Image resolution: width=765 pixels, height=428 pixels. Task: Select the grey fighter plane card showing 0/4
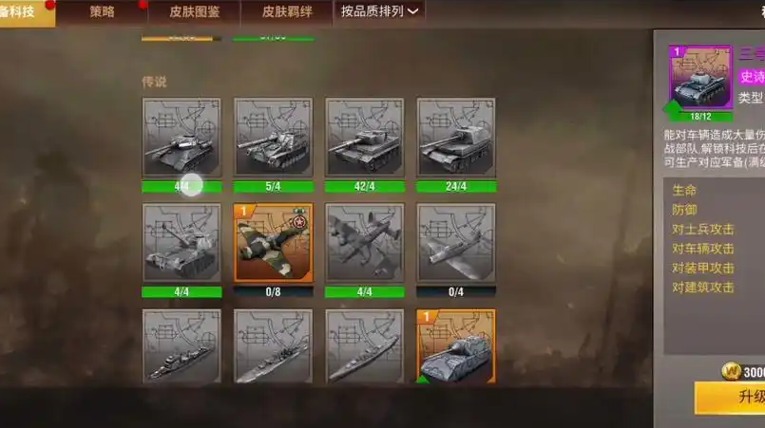456,243
